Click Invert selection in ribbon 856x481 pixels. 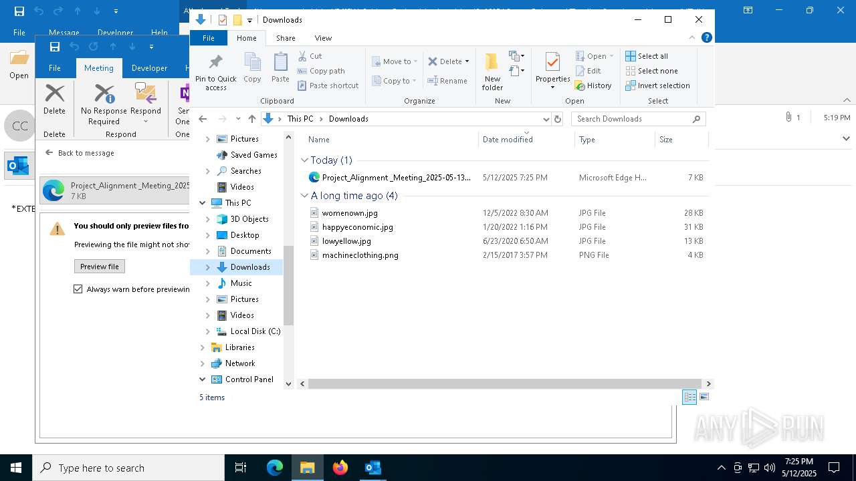[x=658, y=86]
